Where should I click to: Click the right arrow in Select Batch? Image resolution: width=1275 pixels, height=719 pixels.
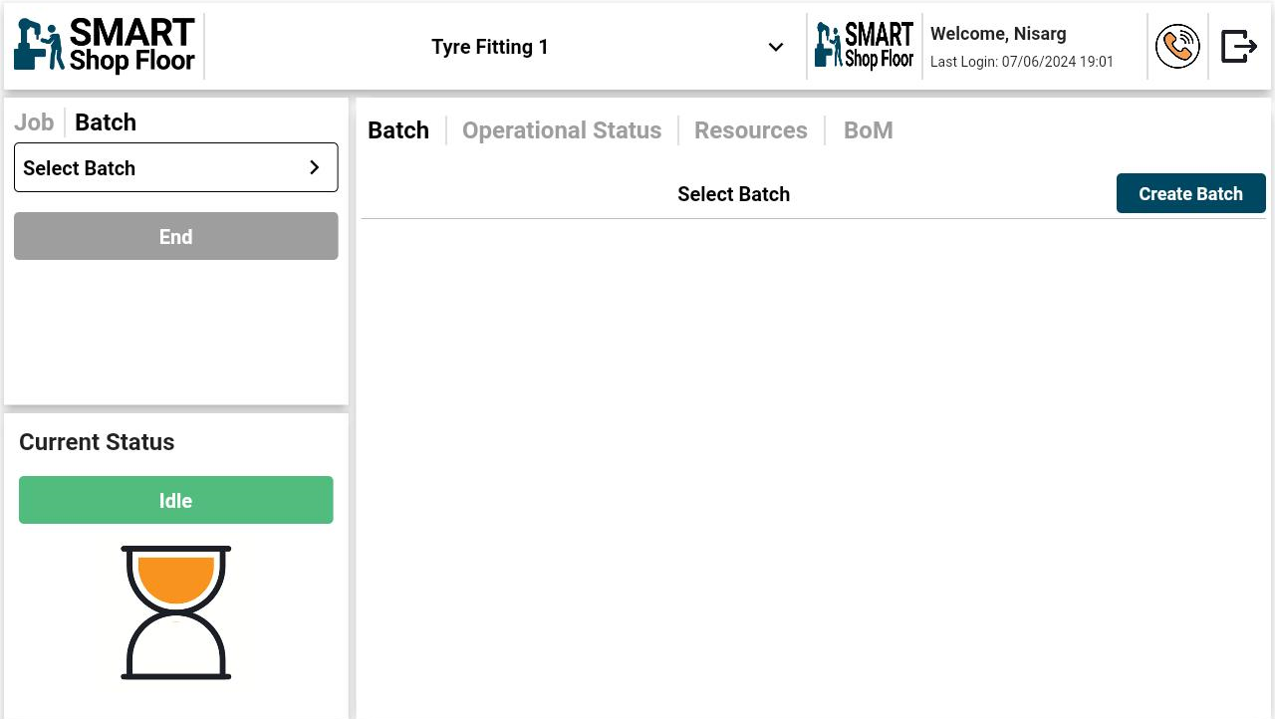(x=314, y=167)
